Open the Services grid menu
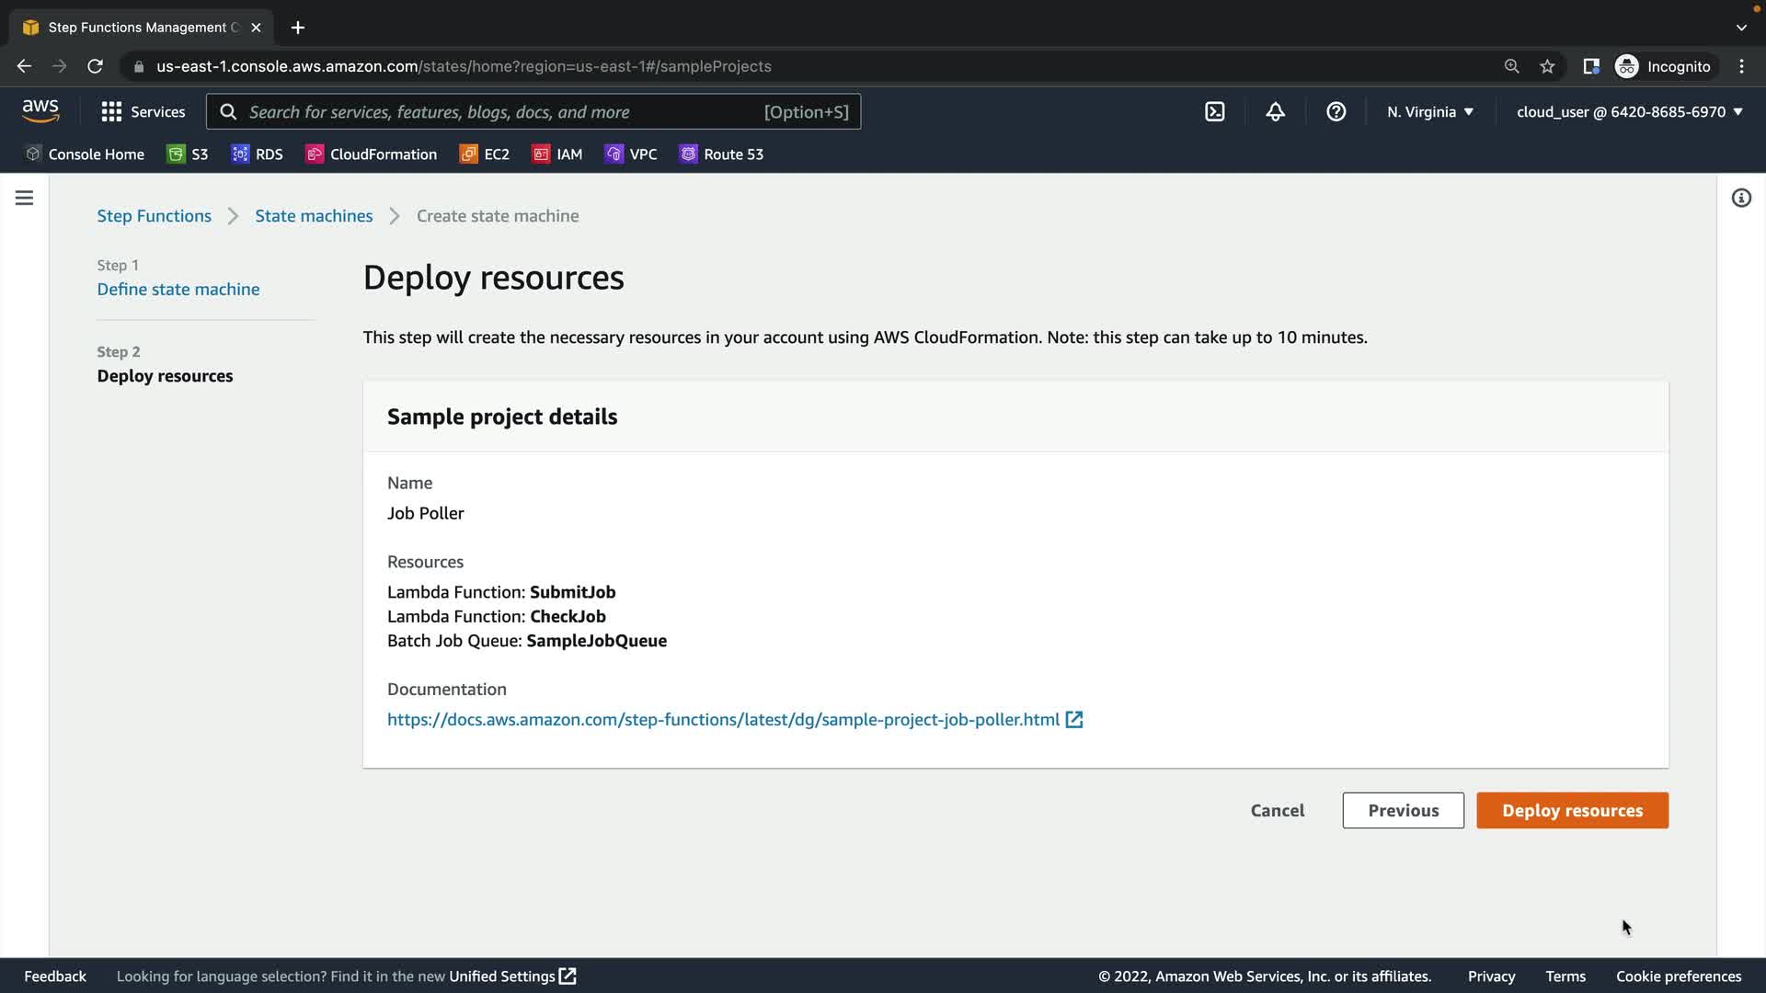The image size is (1766, 993). coord(143,111)
